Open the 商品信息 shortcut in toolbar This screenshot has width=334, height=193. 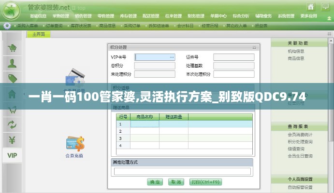tap(108, 26)
